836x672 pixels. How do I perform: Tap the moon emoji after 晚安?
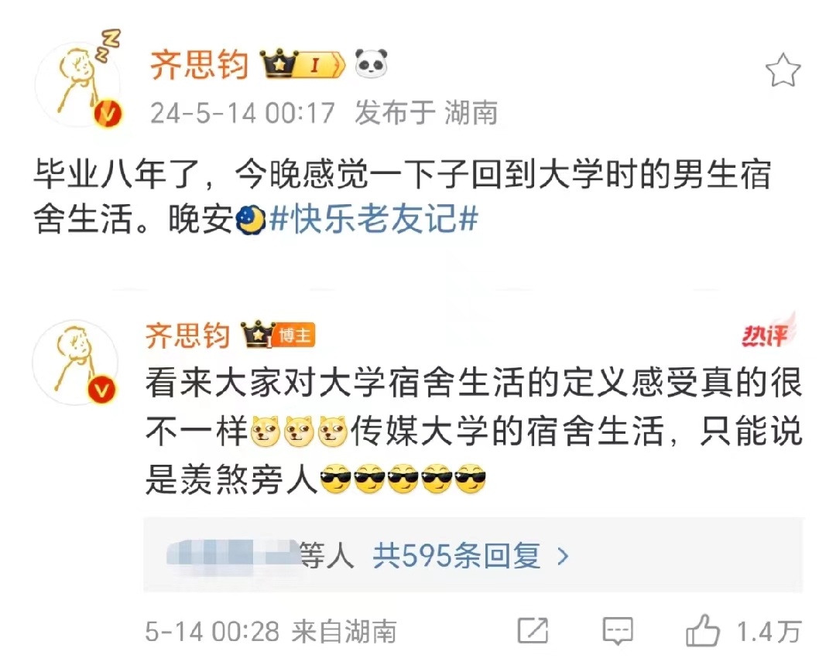pos(251,220)
